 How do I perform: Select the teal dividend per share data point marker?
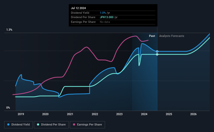(157, 54)
